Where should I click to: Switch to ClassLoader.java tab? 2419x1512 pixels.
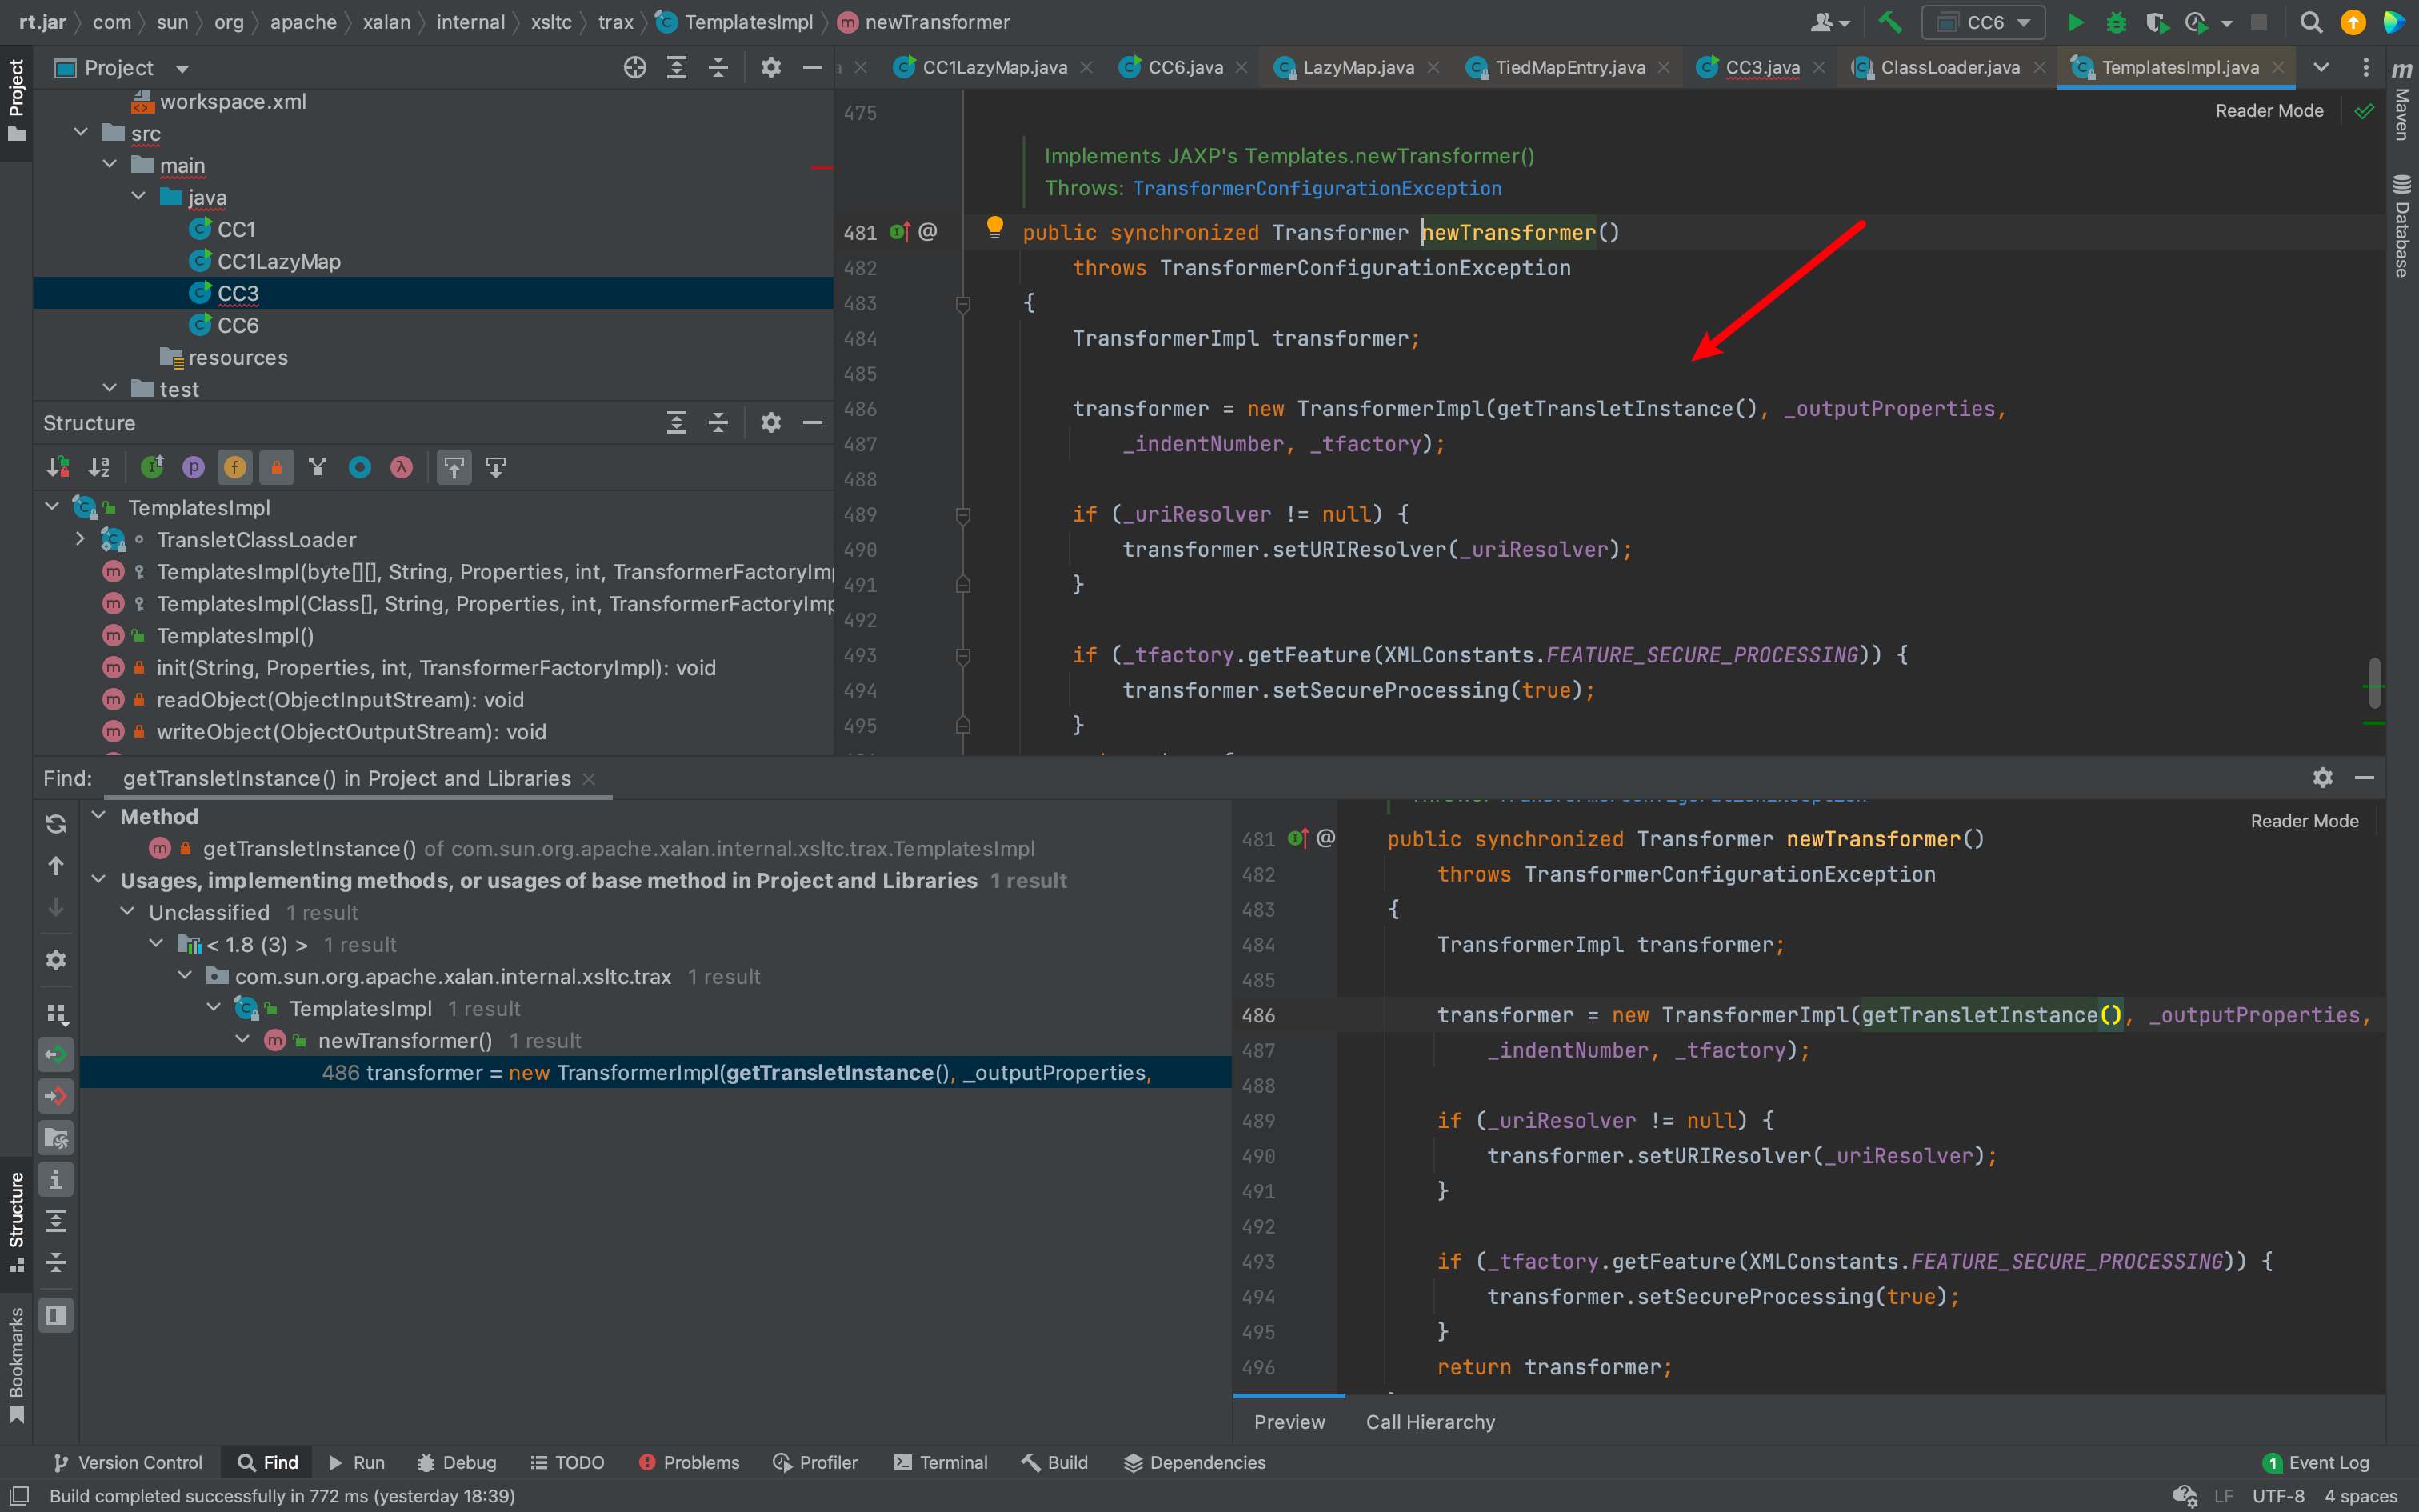click(1949, 67)
